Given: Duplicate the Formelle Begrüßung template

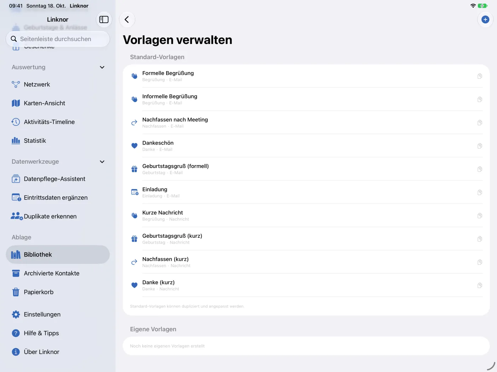Looking at the screenshot, I should [480, 76].
